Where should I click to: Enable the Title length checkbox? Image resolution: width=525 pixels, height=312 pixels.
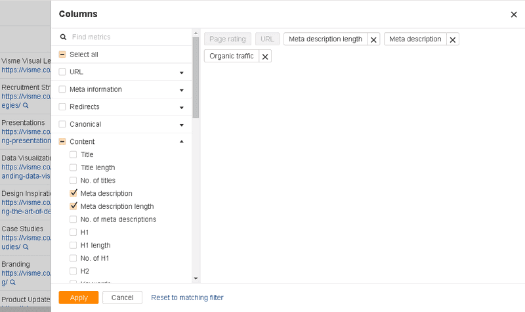pos(73,167)
